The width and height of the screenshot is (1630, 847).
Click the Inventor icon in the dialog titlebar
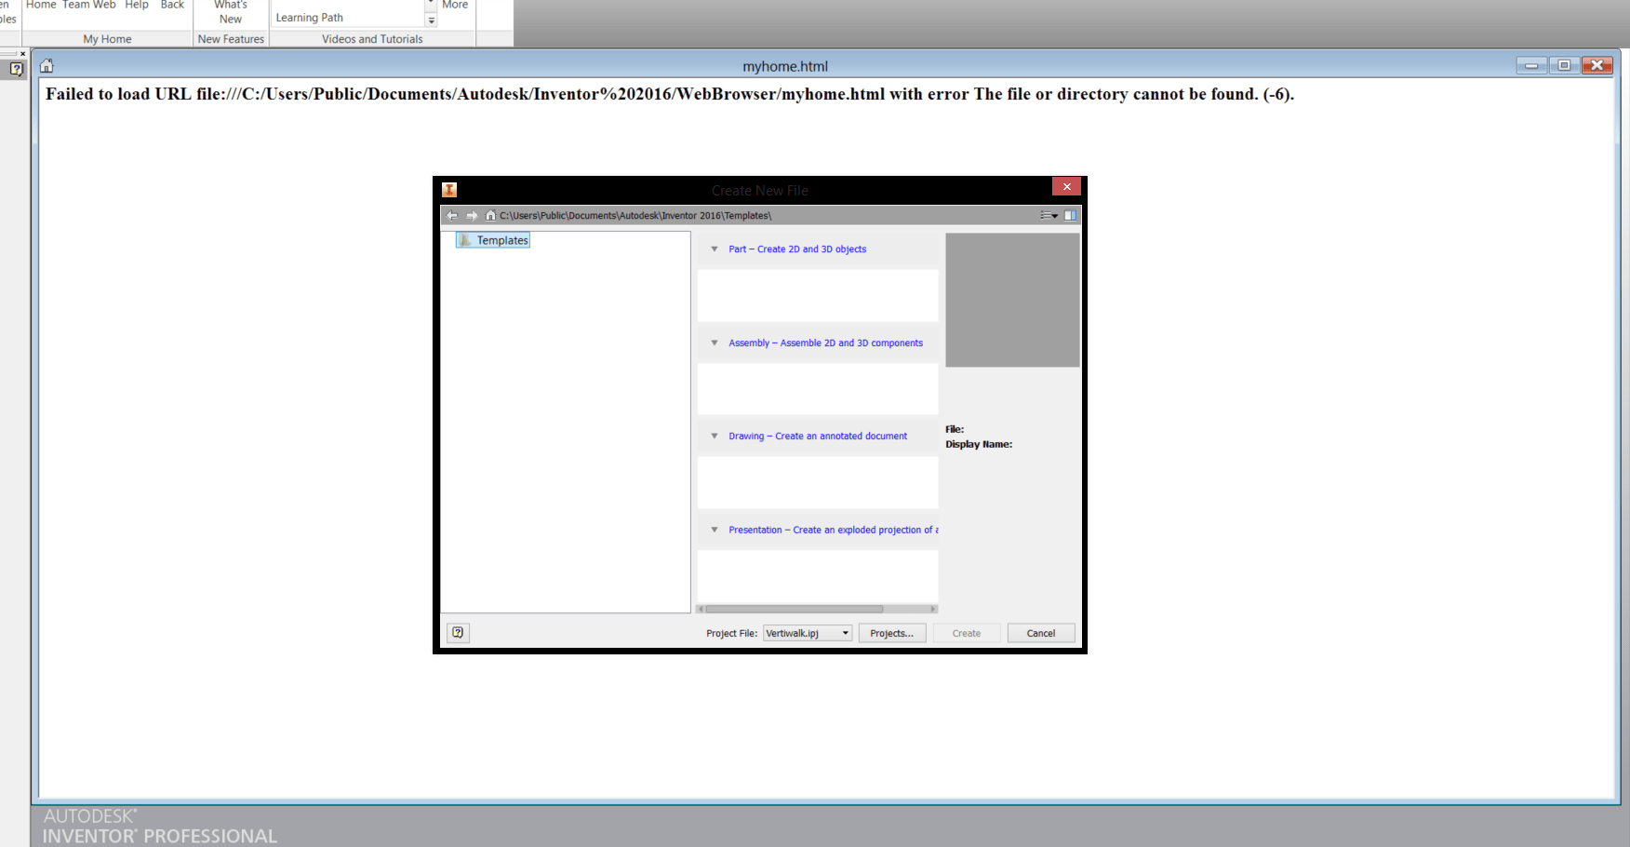pos(448,189)
